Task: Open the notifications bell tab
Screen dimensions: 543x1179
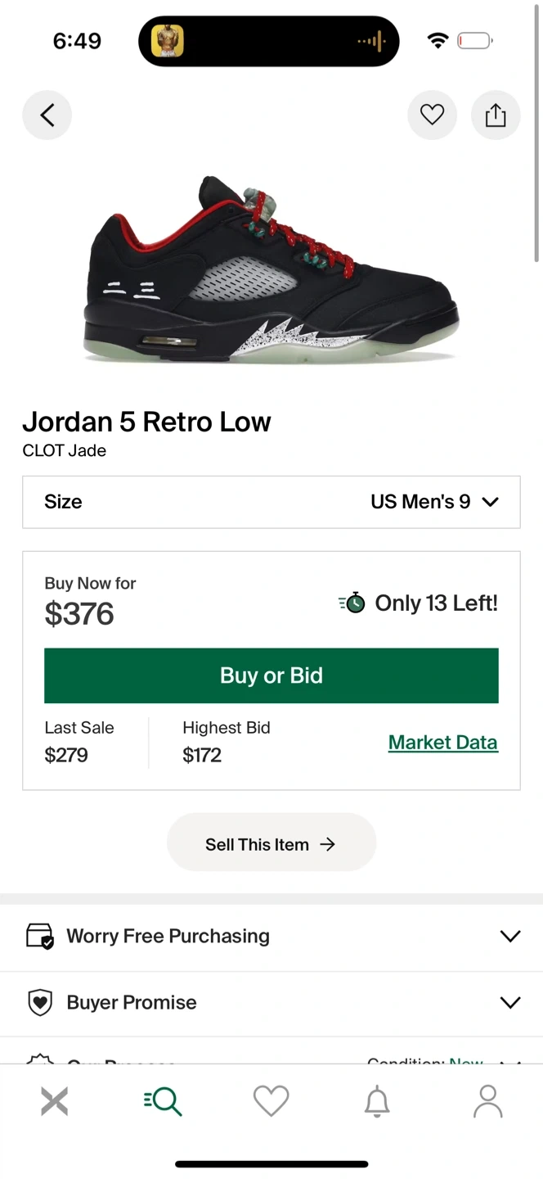Action: coord(377,1102)
